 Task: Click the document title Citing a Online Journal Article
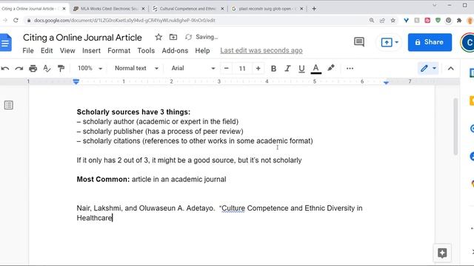click(x=82, y=38)
